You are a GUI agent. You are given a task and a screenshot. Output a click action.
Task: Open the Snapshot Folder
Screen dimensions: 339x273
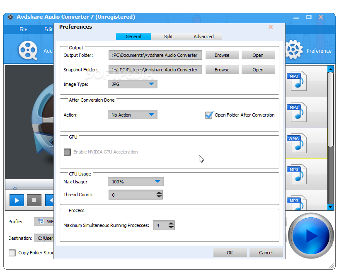point(258,70)
